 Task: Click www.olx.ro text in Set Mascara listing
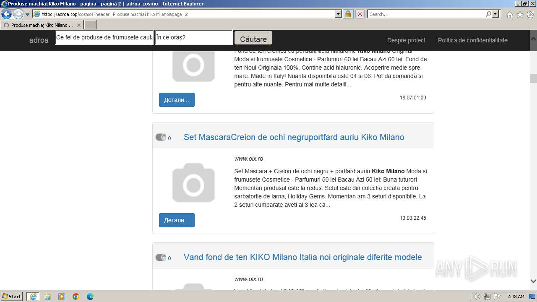(249, 159)
